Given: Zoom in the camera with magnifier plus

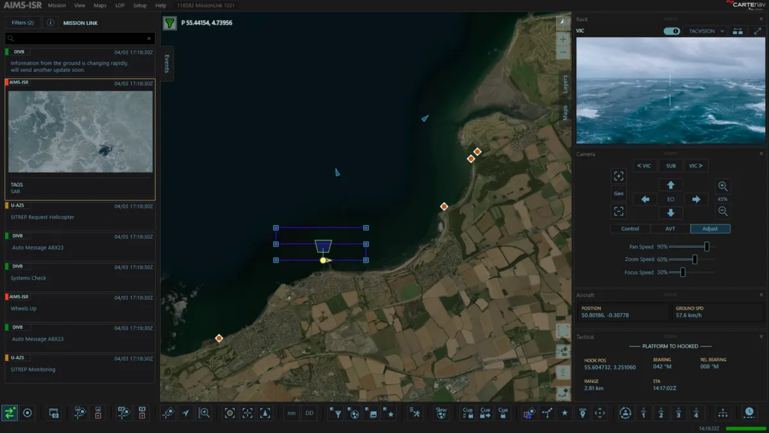Looking at the screenshot, I should click(x=722, y=187).
